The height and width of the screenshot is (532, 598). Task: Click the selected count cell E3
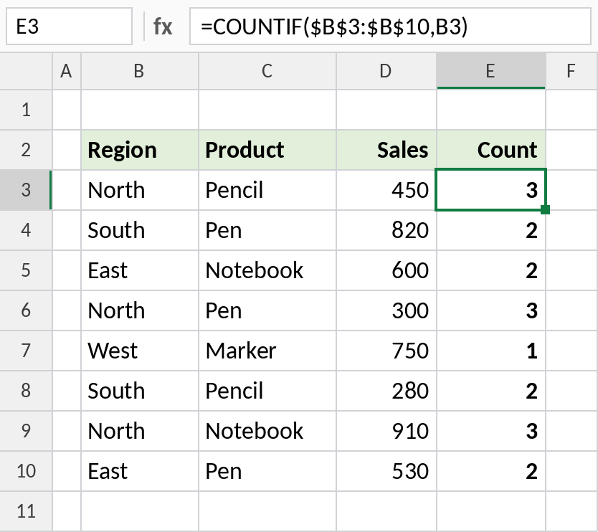pos(491,189)
